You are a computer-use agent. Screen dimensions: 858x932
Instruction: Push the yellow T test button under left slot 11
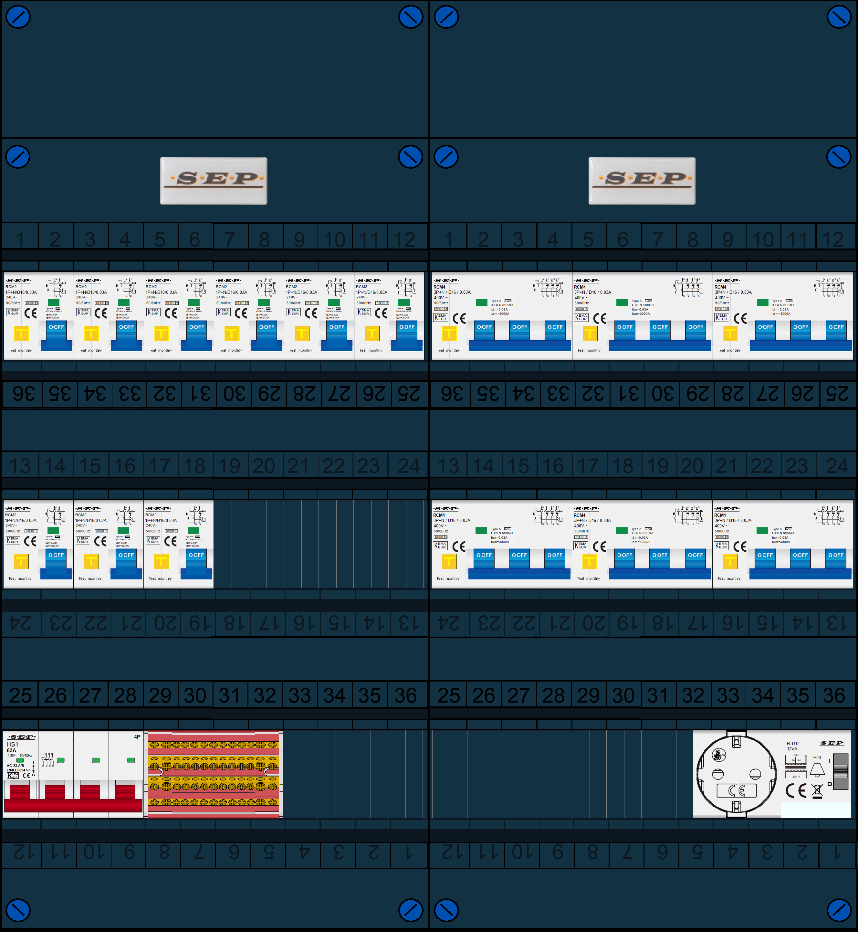pos(372,334)
